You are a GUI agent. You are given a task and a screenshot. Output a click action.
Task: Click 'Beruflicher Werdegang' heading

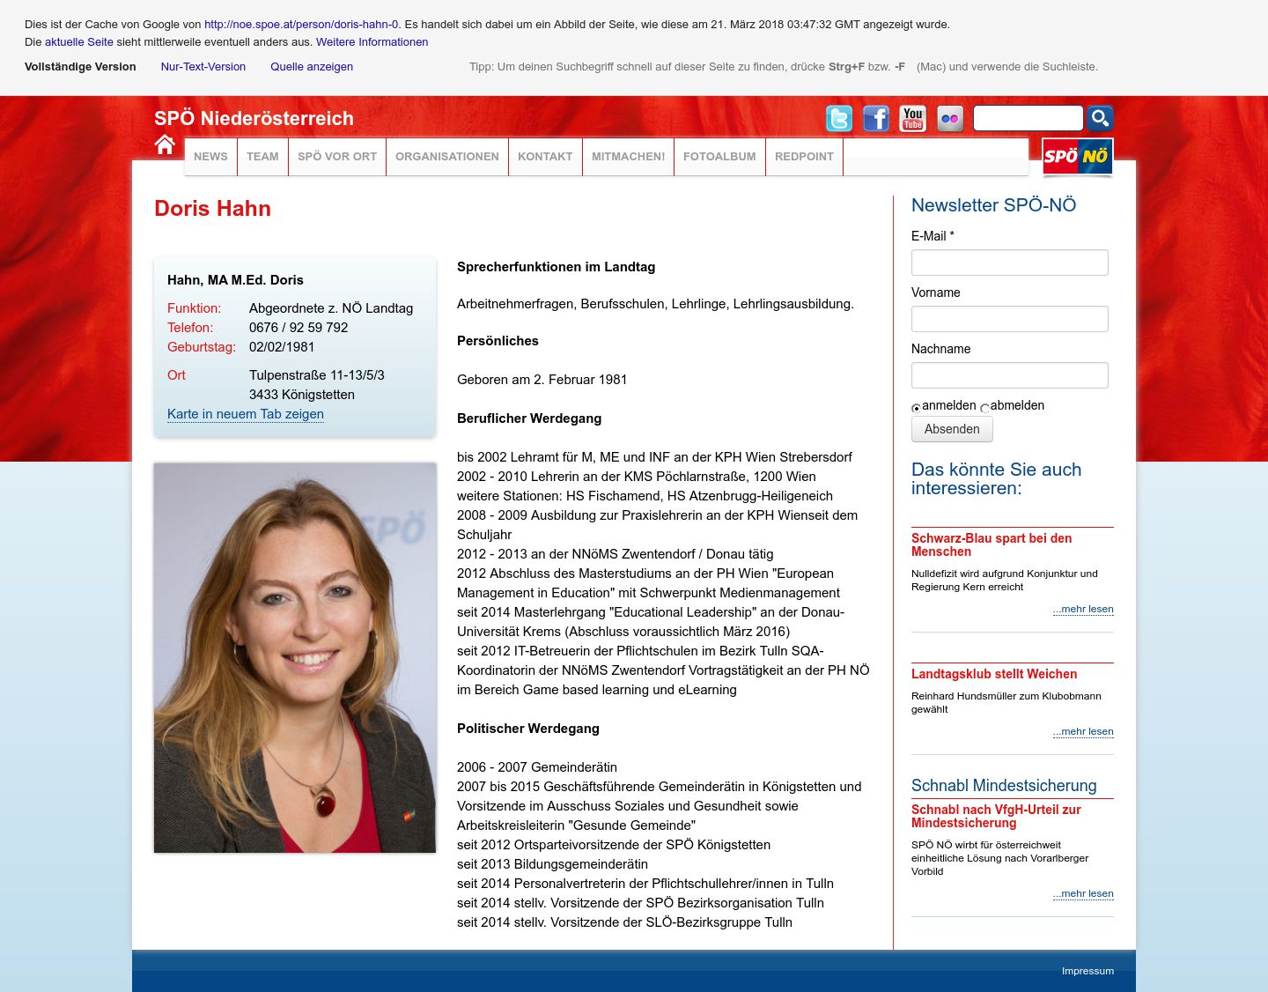tap(529, 418)
